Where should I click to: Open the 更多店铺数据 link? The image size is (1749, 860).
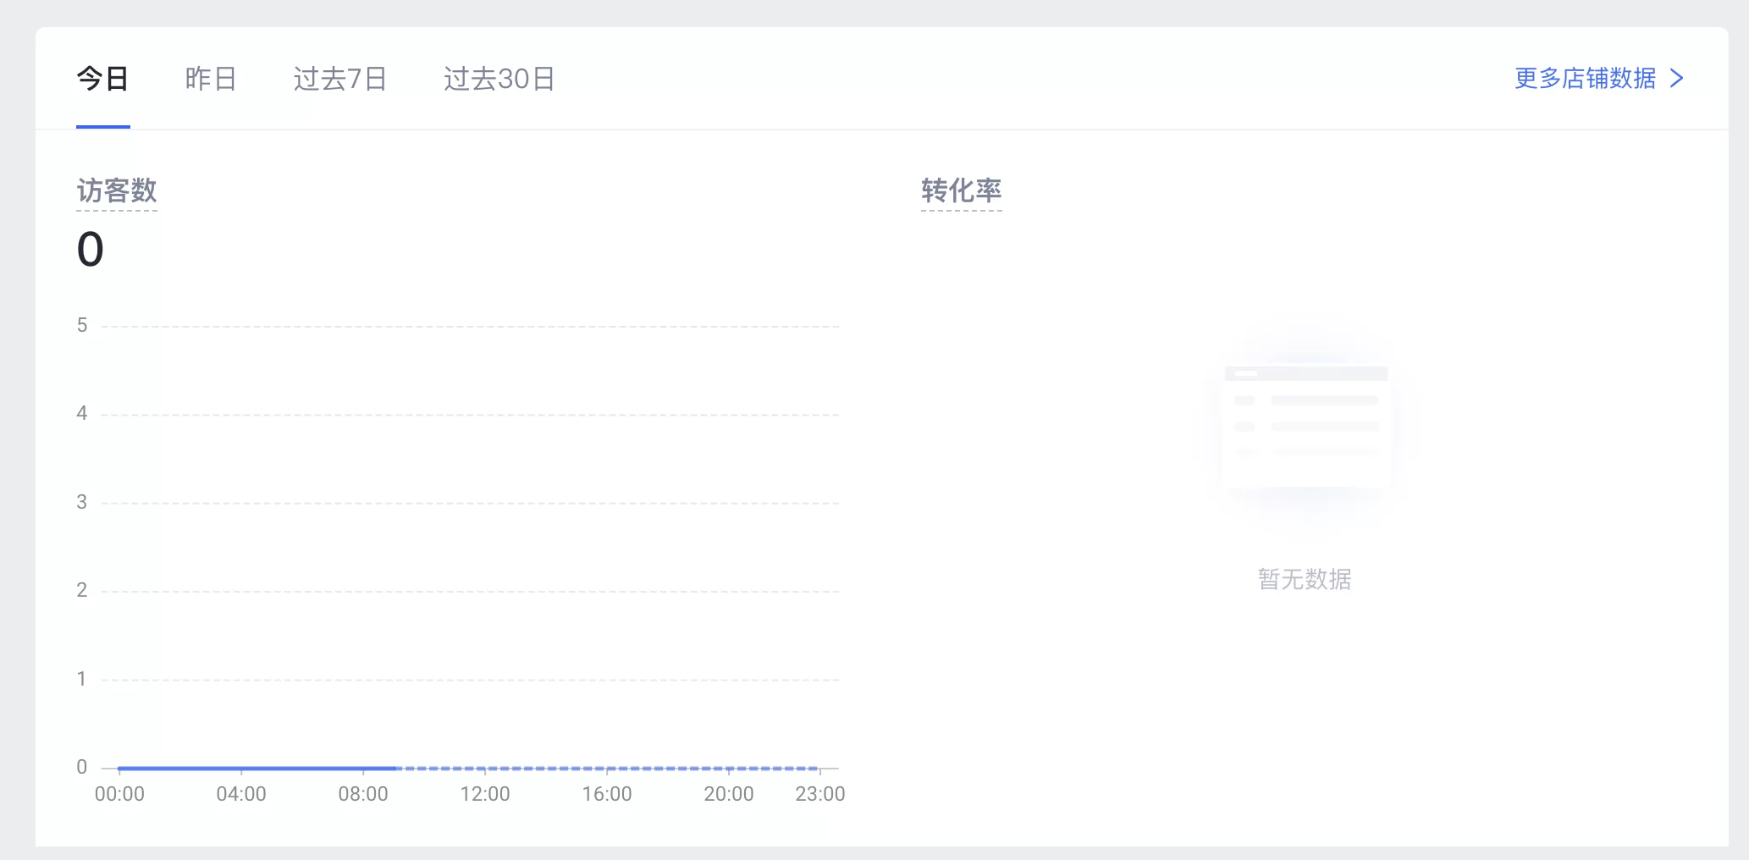pos(1585,79)
